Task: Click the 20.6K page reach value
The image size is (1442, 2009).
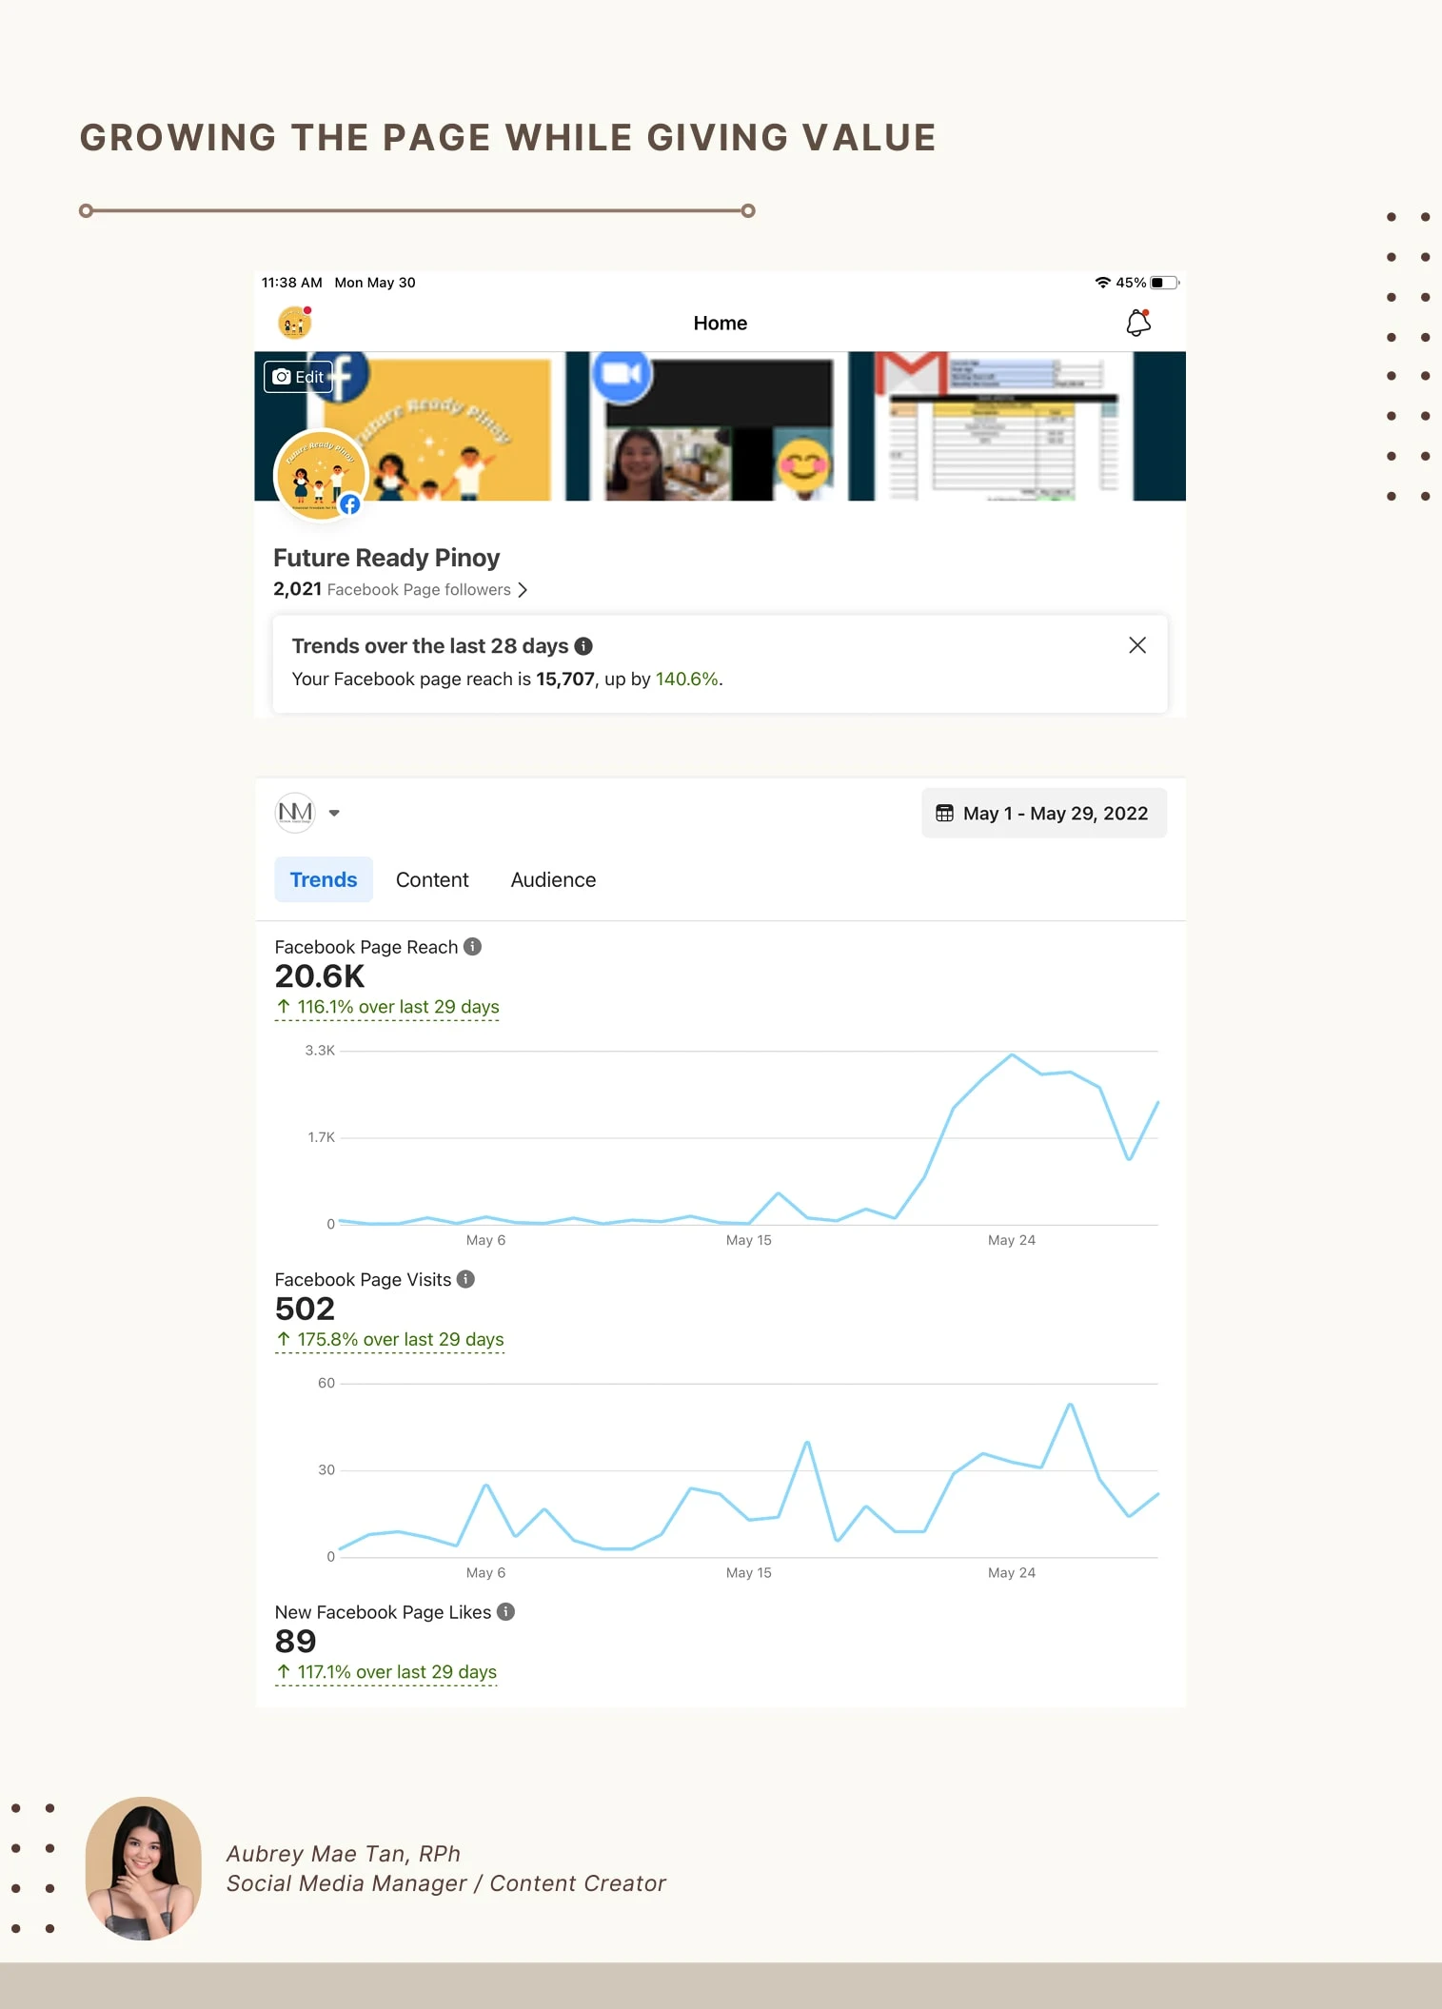Action: 320,976
